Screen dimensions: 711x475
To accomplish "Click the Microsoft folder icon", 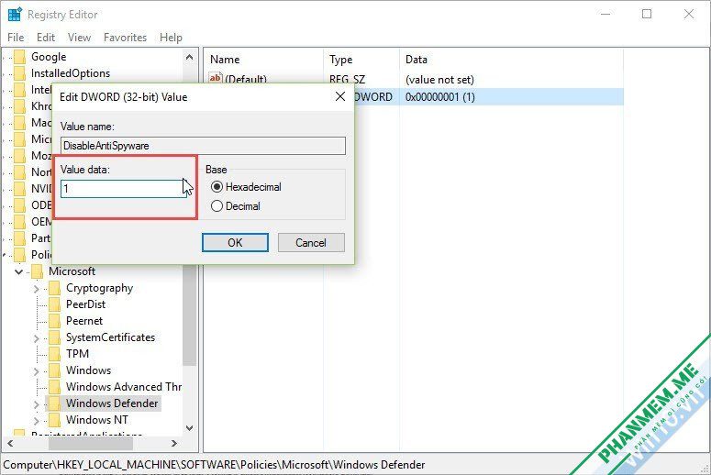I will pos(38,271).
